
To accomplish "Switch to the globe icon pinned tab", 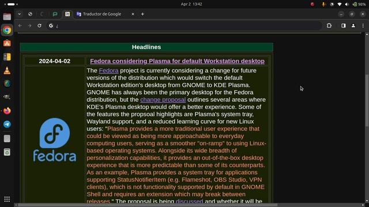I will click(x=30, y=14).
